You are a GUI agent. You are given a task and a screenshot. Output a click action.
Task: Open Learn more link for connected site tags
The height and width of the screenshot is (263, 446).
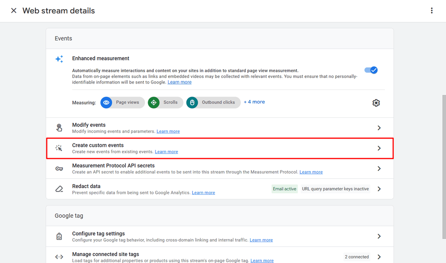(x=262, y=260)
